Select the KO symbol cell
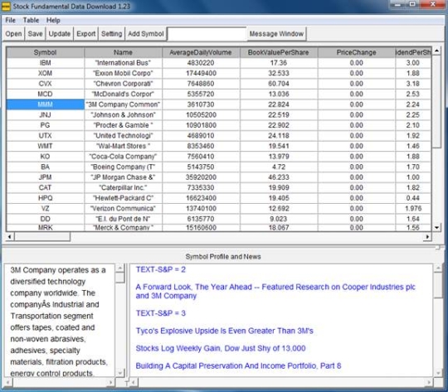This screenshot has width=448, height=392. [45, 157]
